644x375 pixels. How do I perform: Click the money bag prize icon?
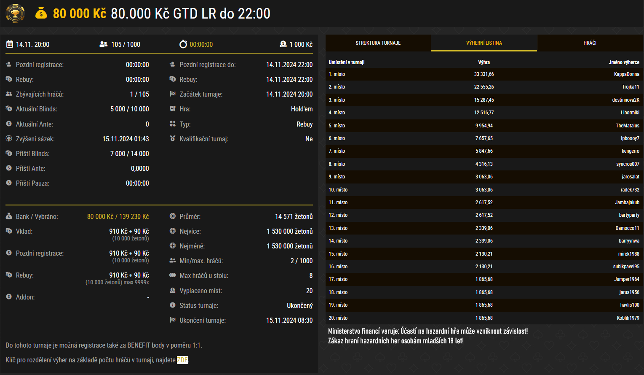coord(41,13)
